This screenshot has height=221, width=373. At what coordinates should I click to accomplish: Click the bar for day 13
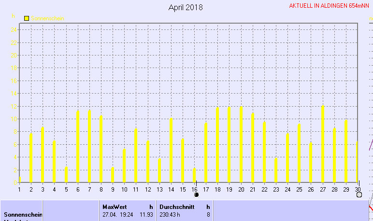click(x=159, y=170)
